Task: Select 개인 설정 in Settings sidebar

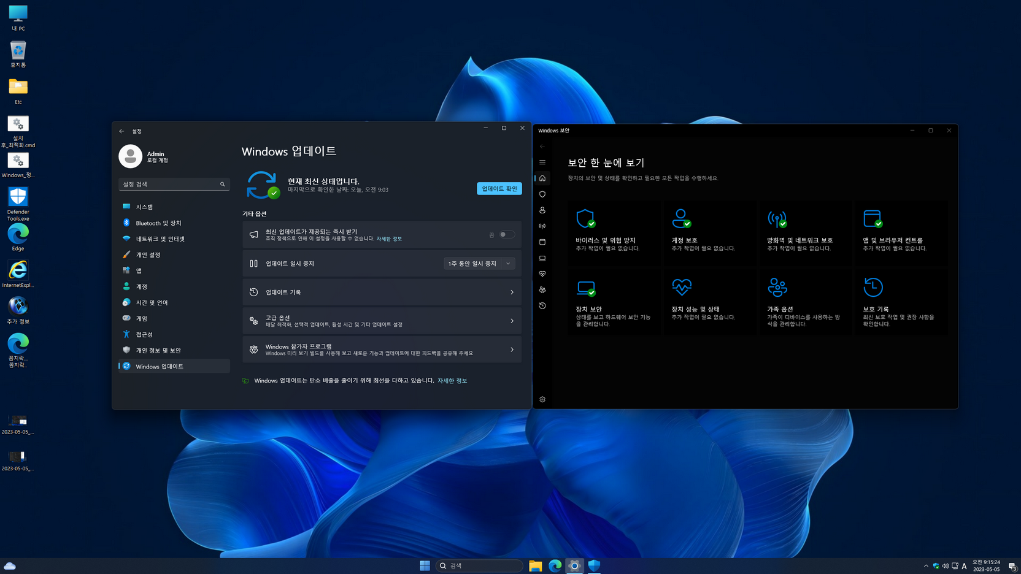Action: point(174,254)
